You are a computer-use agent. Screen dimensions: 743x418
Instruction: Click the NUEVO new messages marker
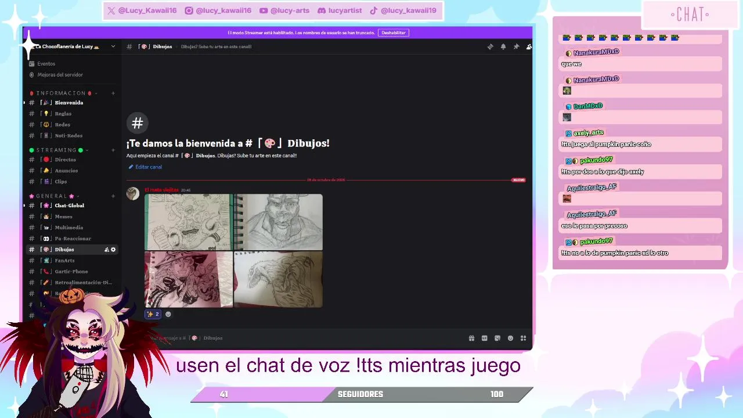coord(518,180)
